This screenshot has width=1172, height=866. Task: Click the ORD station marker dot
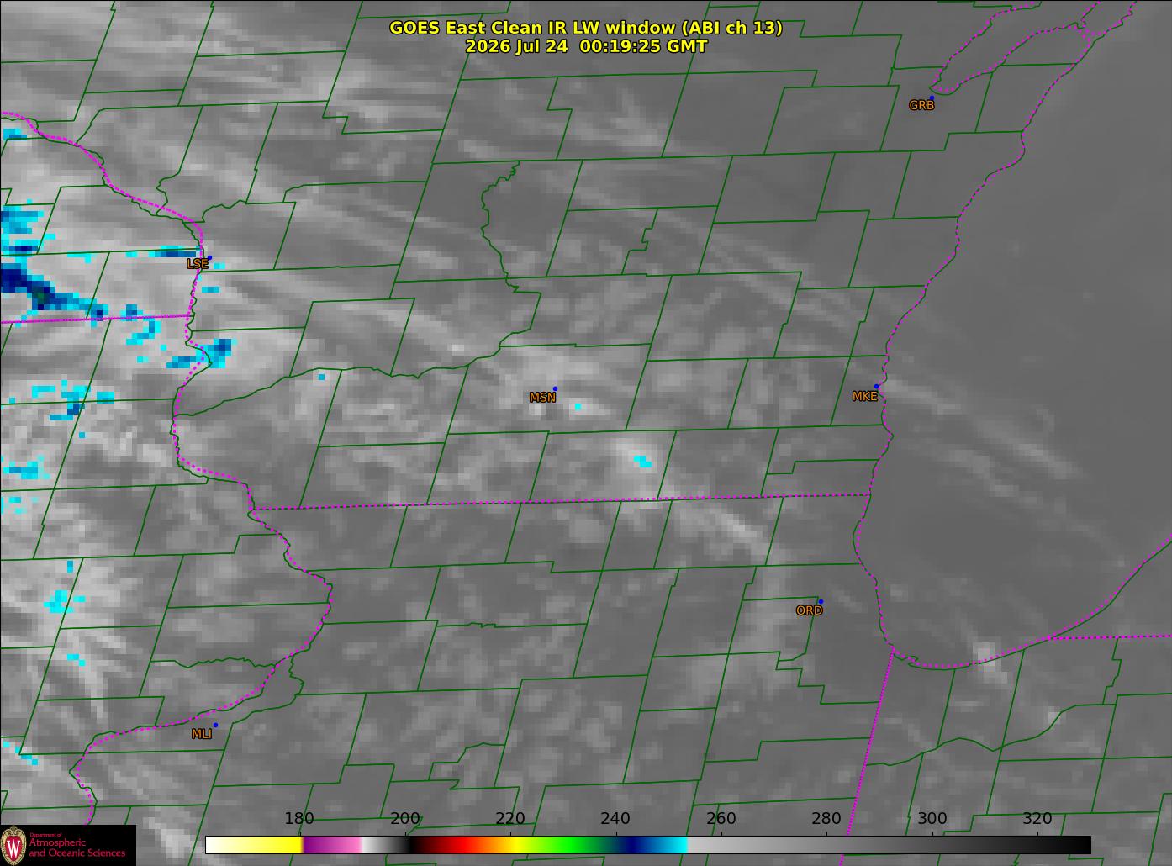(x=821, y=601)
